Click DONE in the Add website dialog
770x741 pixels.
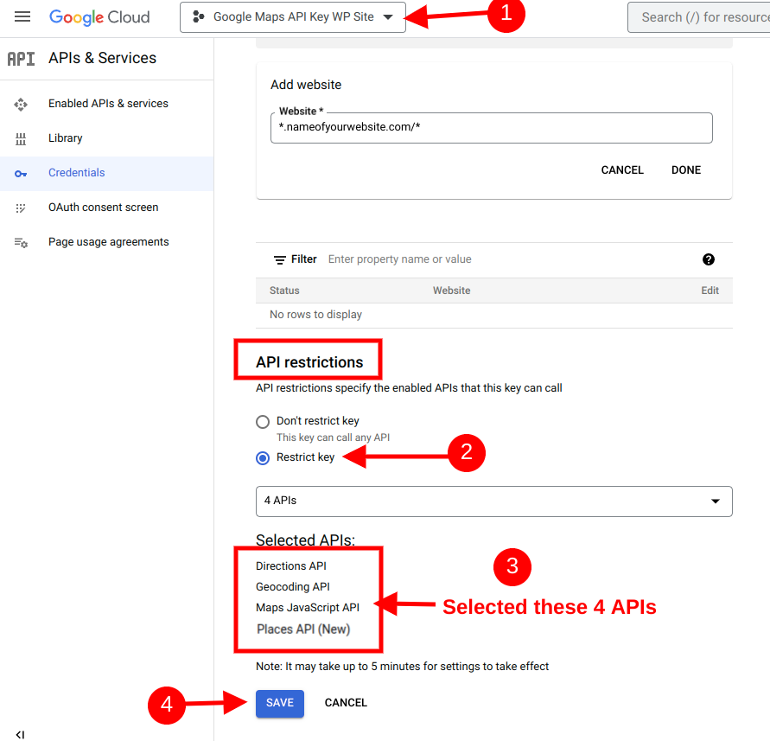coord(685,169)
